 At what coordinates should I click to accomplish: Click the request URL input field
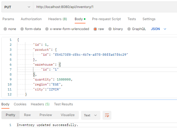105,7
